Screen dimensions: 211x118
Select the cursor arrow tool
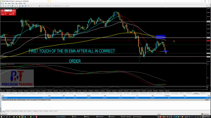point(29,6)
